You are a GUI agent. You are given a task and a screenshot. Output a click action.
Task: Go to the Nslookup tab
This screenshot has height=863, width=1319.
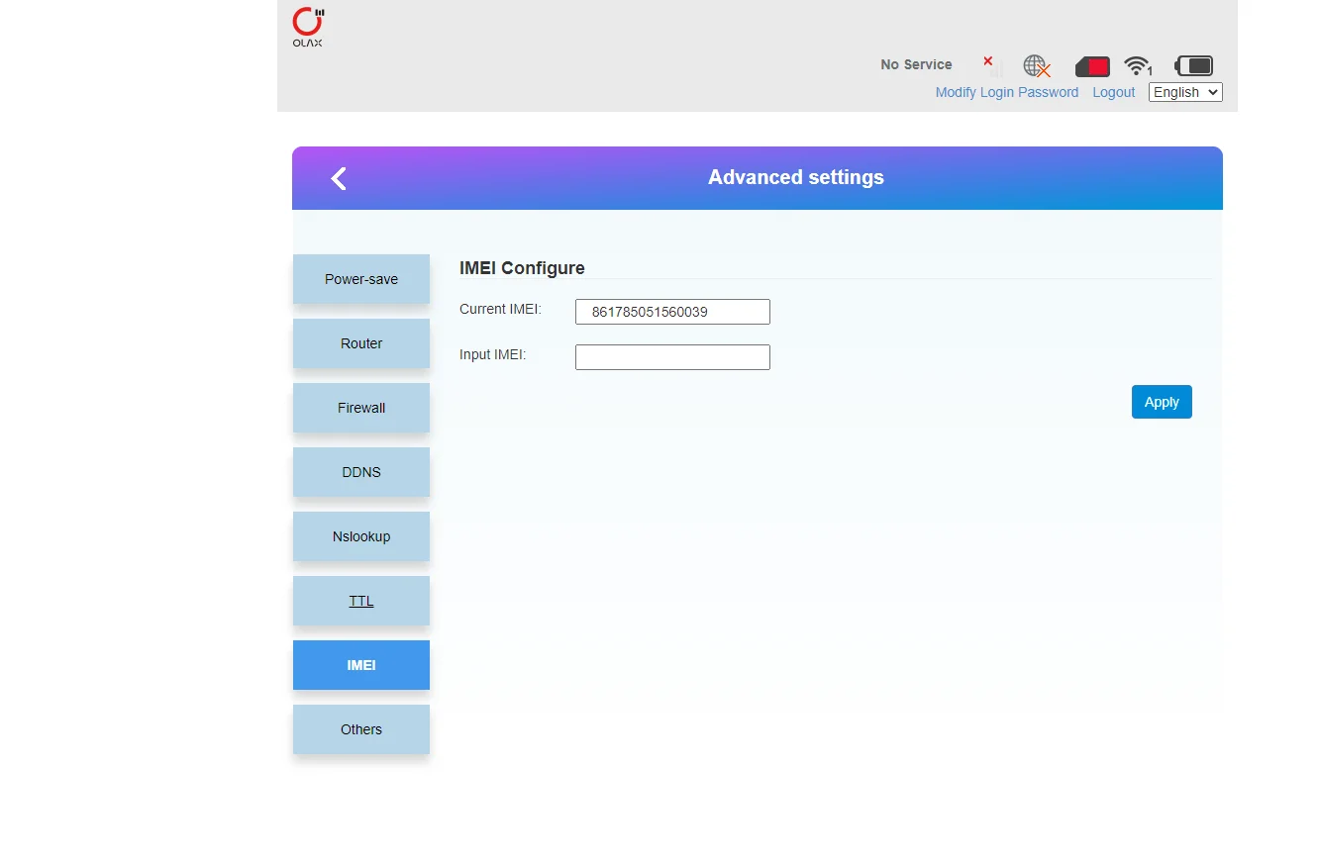point(361,536)
